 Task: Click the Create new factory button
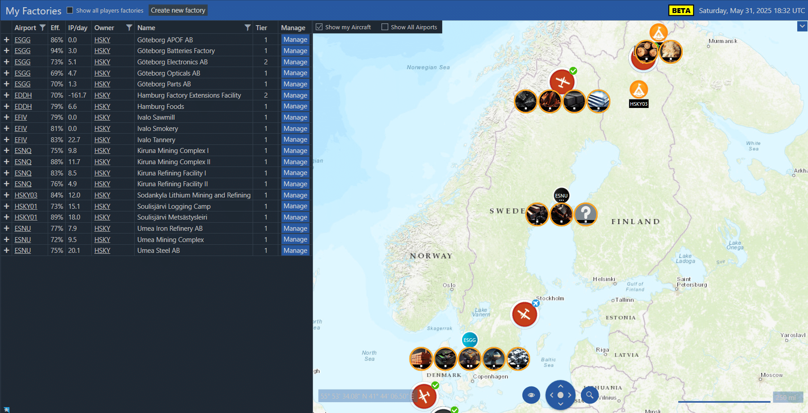point(178,10)
